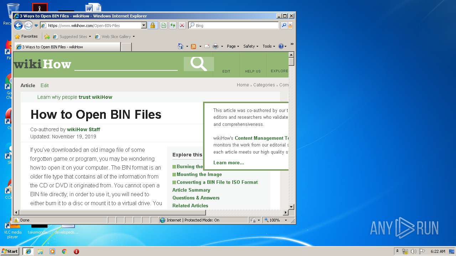Click the Read Mail envelope icon
456x256 pixels.
(207, 46)
